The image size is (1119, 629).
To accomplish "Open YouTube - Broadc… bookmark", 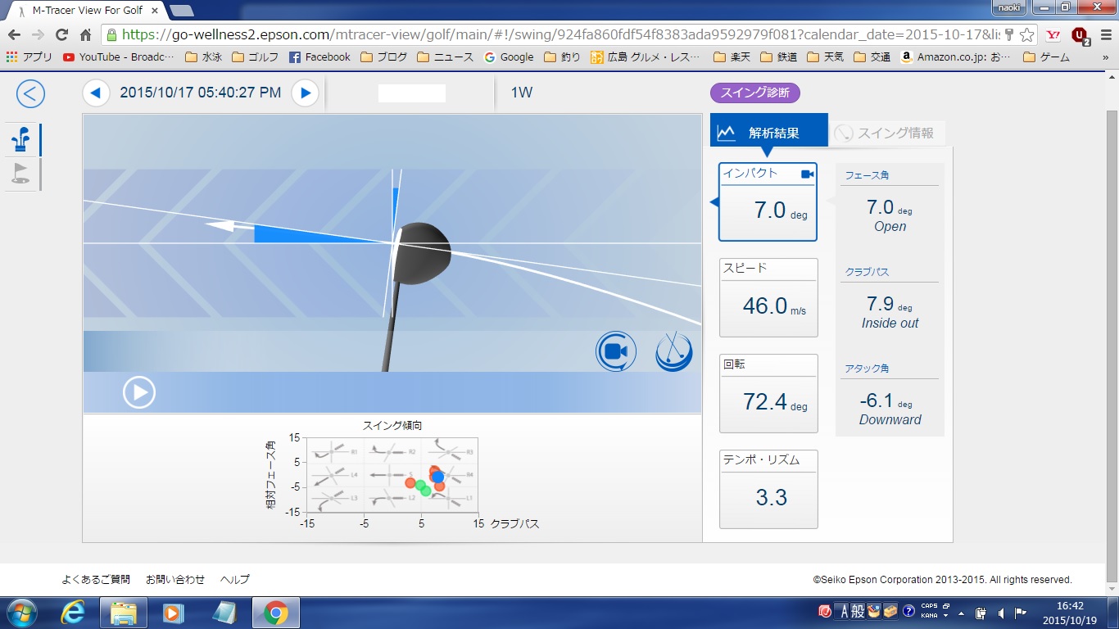I will click(x=118, y=57).
